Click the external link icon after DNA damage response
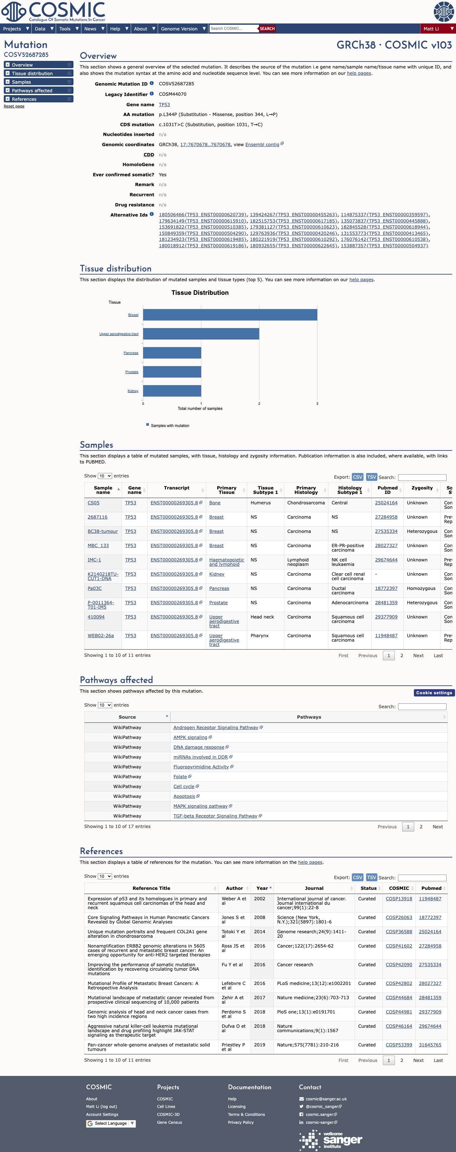The image size is (456, 1152). pyautogui.click(x=227, y=747)
